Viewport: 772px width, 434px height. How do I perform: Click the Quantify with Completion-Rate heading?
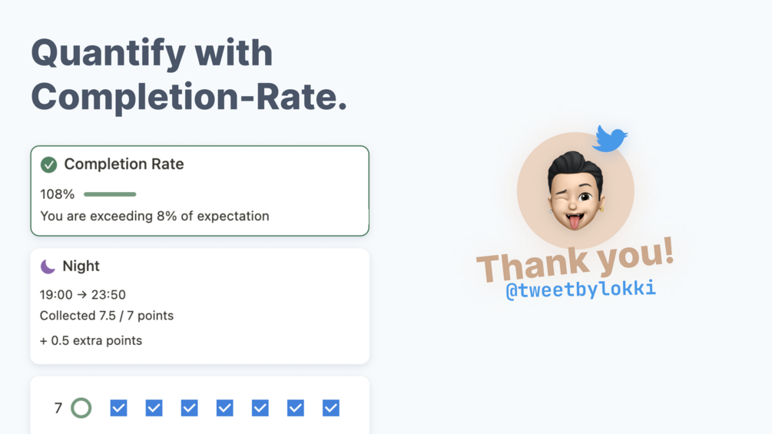pos(189,75)
